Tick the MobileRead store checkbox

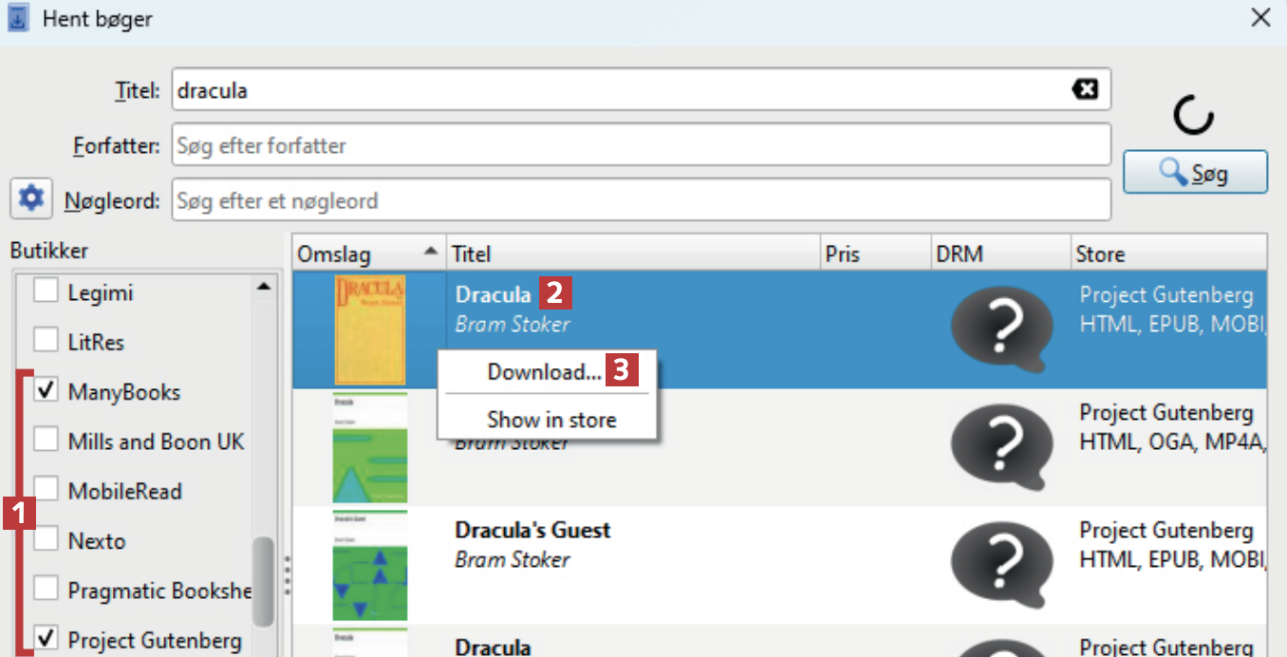(46, 491)
